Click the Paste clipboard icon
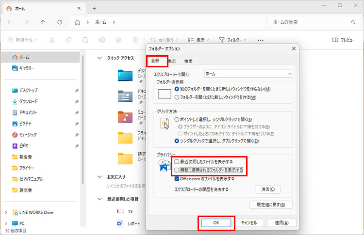 point(85,40)
